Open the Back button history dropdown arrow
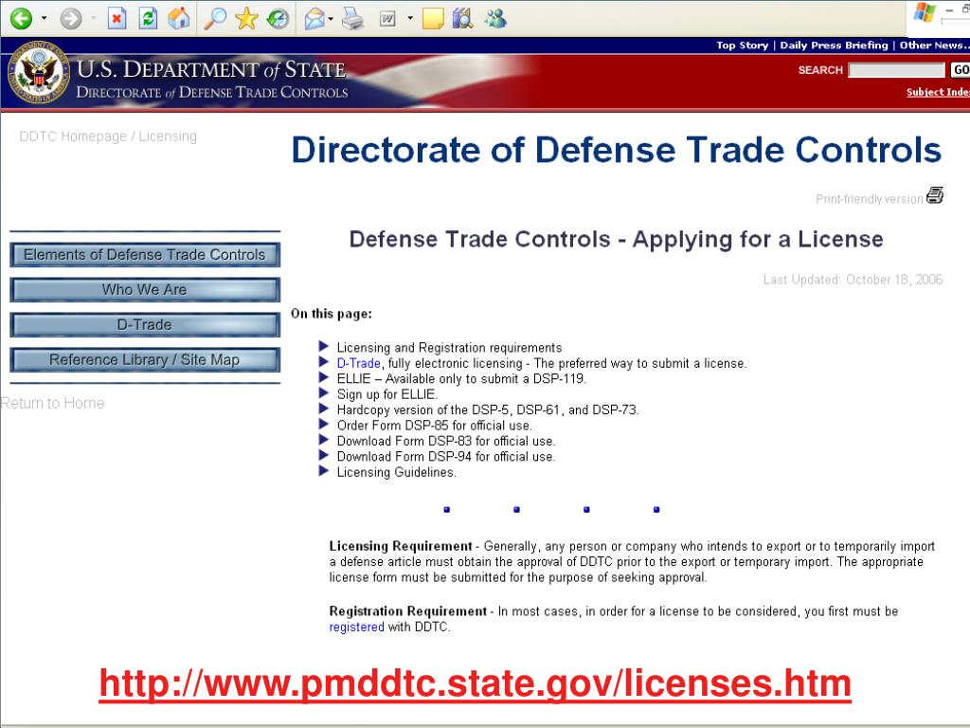This screenshot has width=970, height=728. coord(44,19)
